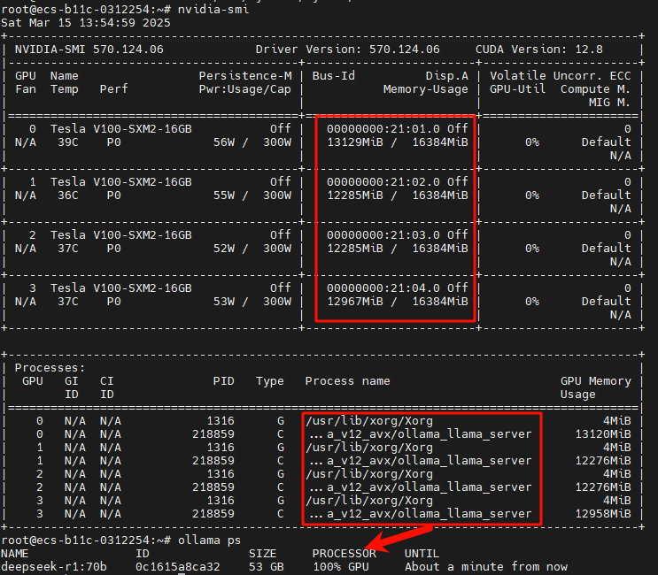Click the Processes section heading
658x575 pixels.
click(50, 367)
